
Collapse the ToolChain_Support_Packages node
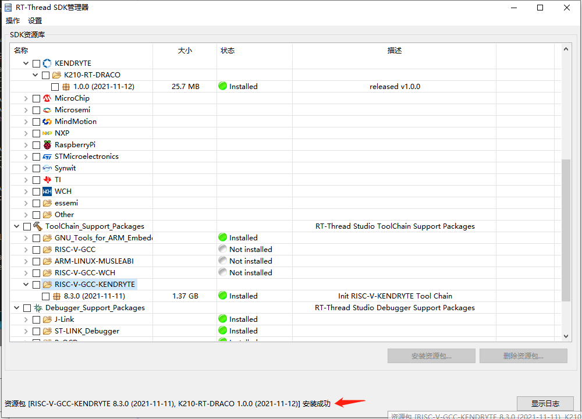pos(16,226)
